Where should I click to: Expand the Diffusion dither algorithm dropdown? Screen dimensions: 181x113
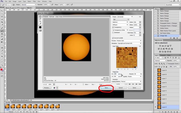click(120, 25)
